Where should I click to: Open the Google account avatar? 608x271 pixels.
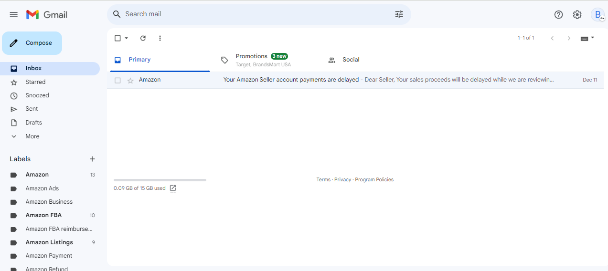click(597, 15)
